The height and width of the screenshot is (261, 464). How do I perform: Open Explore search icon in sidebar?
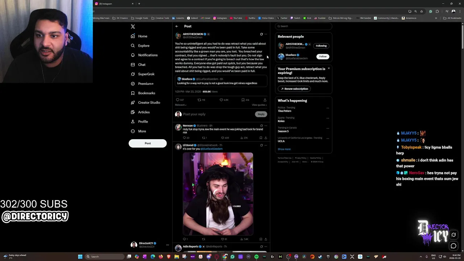(x=133, y=46)
